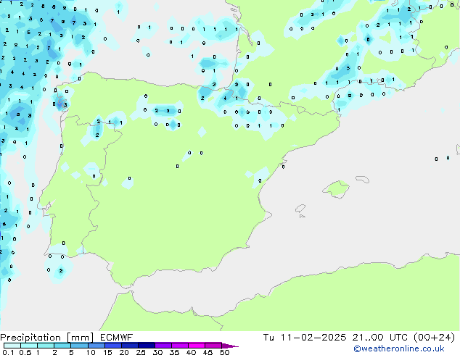The height and width of the screenshot is (355, 460).
Task: Click the legend label '0.1'
Action: pyautogui.click(x=8, y=352)
